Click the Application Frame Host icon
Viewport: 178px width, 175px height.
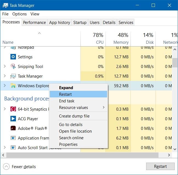click(13, 138)
